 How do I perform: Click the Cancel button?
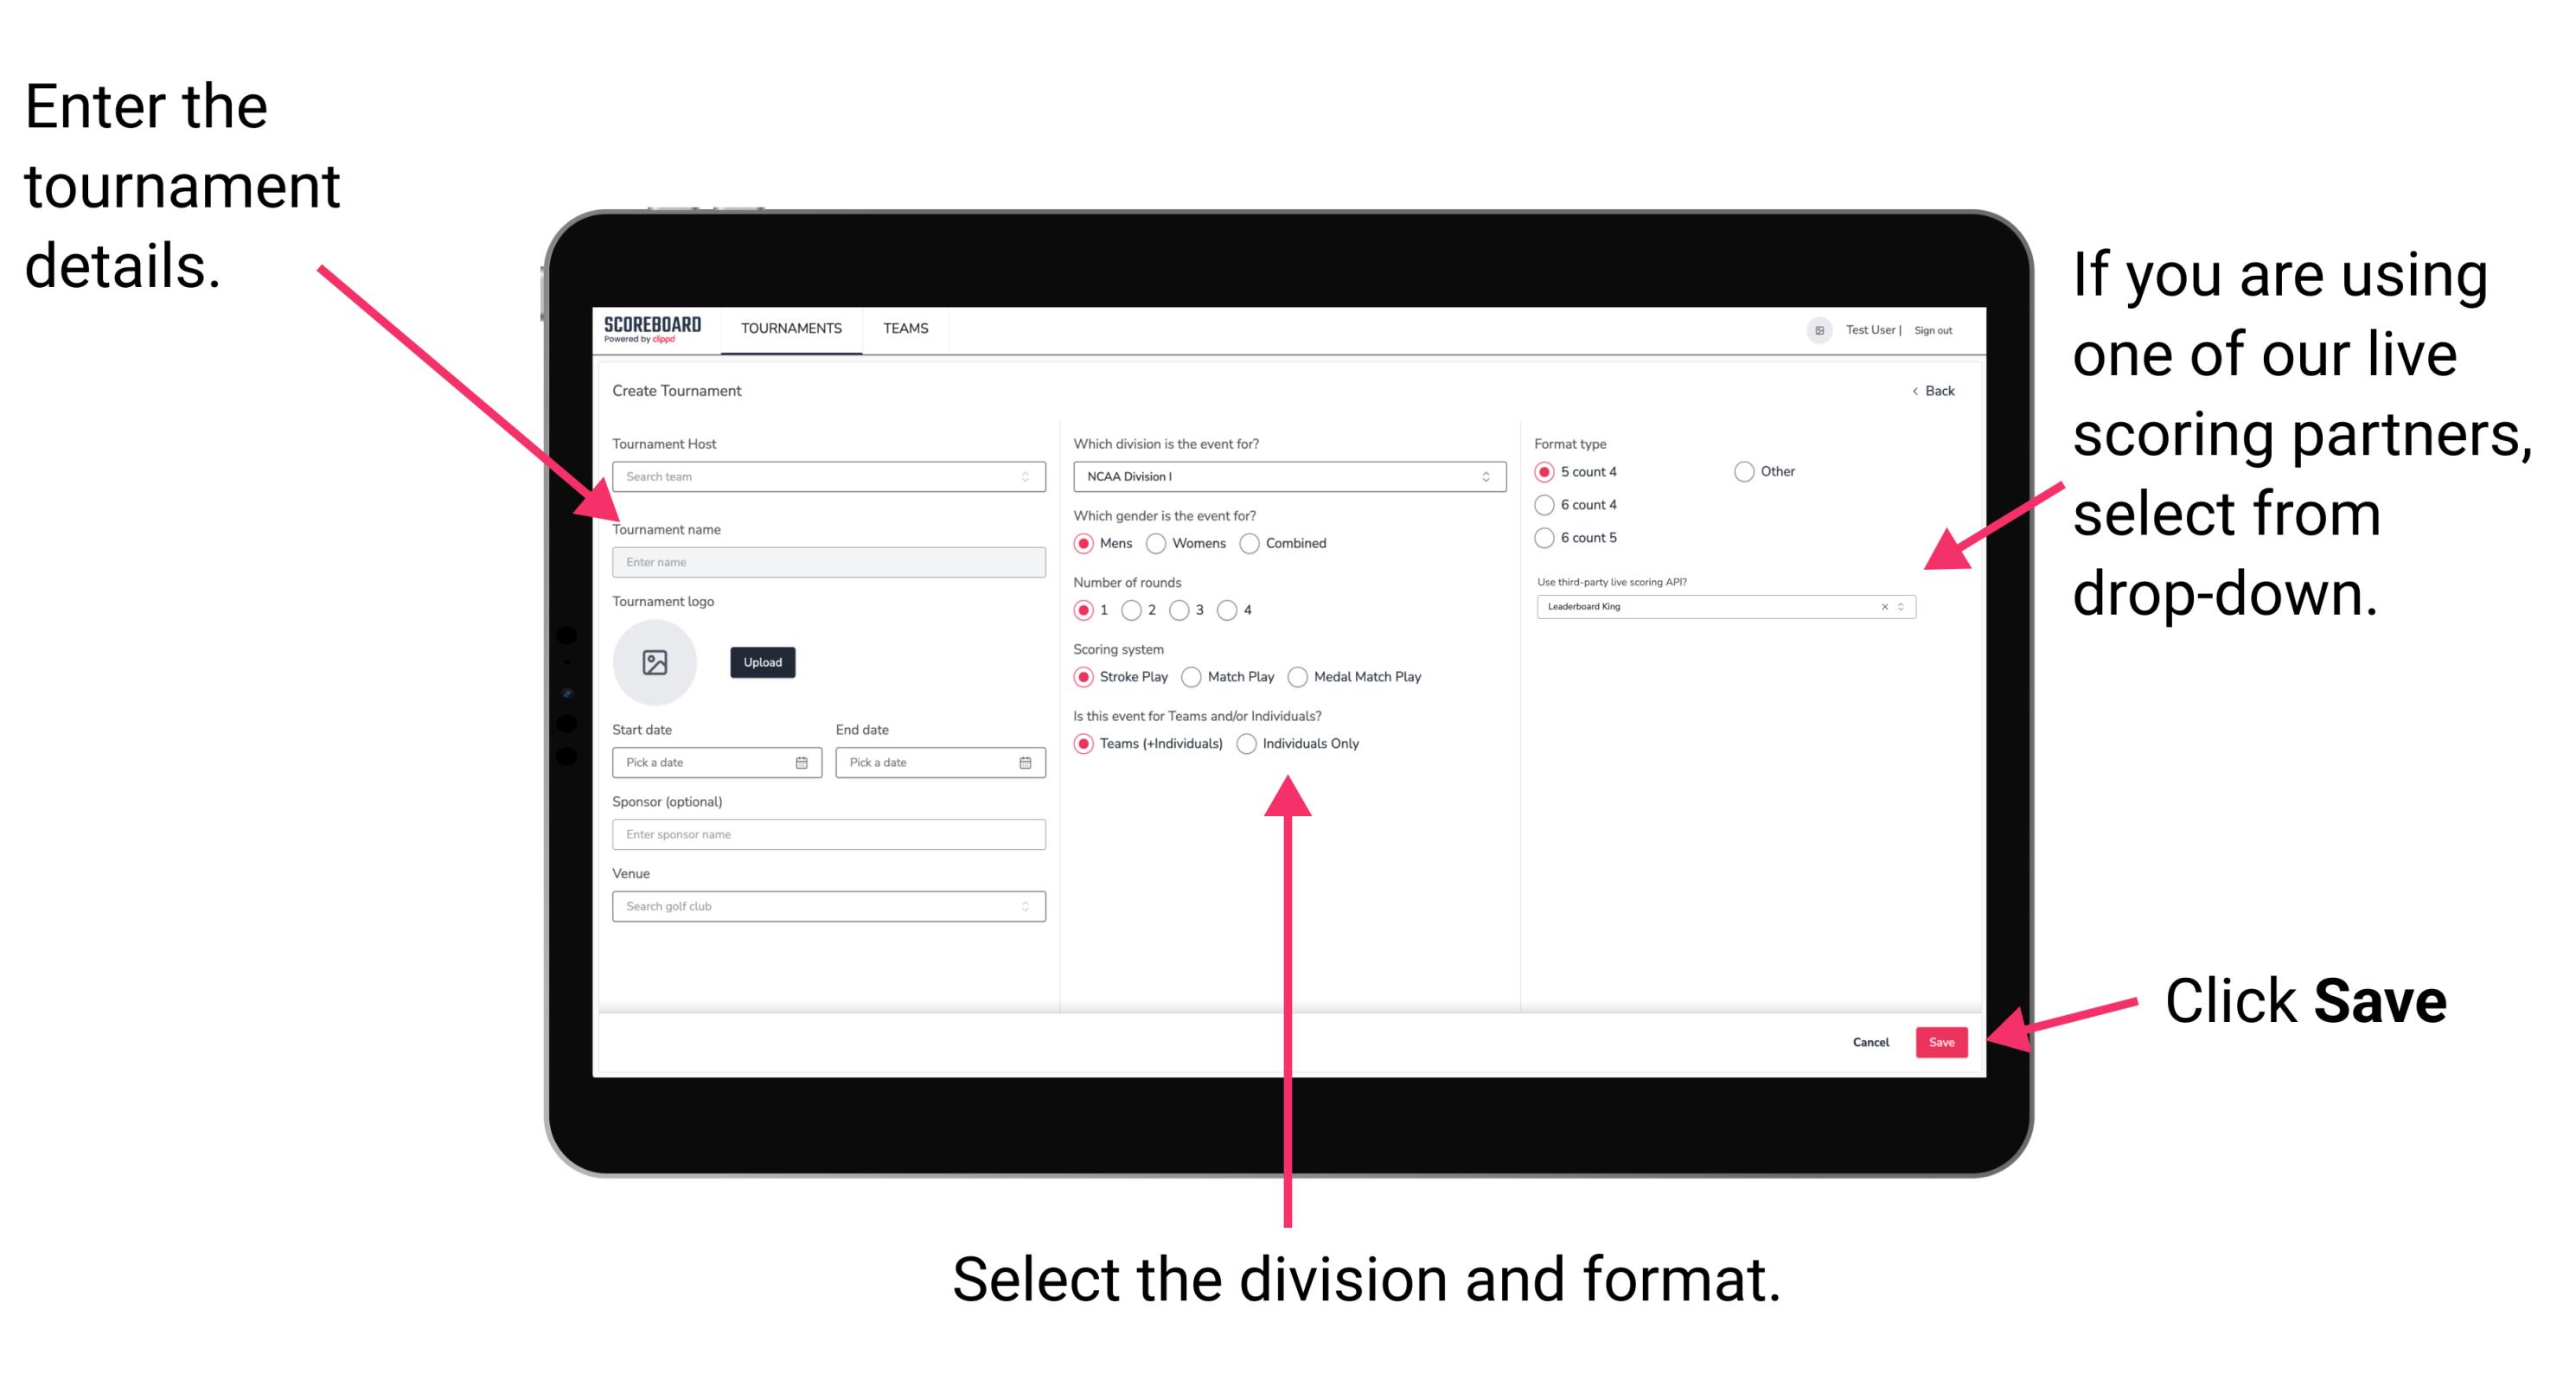pos(1871,1043)
